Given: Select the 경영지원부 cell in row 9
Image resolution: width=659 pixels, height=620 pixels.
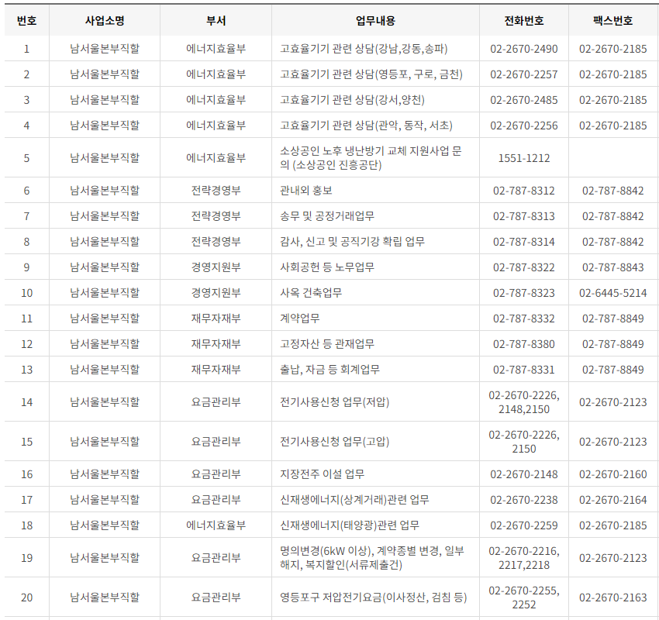Looking at the screenshot, I should click(214, 267).
